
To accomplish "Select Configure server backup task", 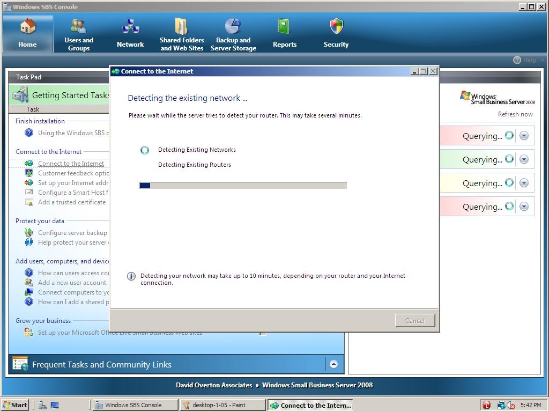I will [x=72, y=233].
